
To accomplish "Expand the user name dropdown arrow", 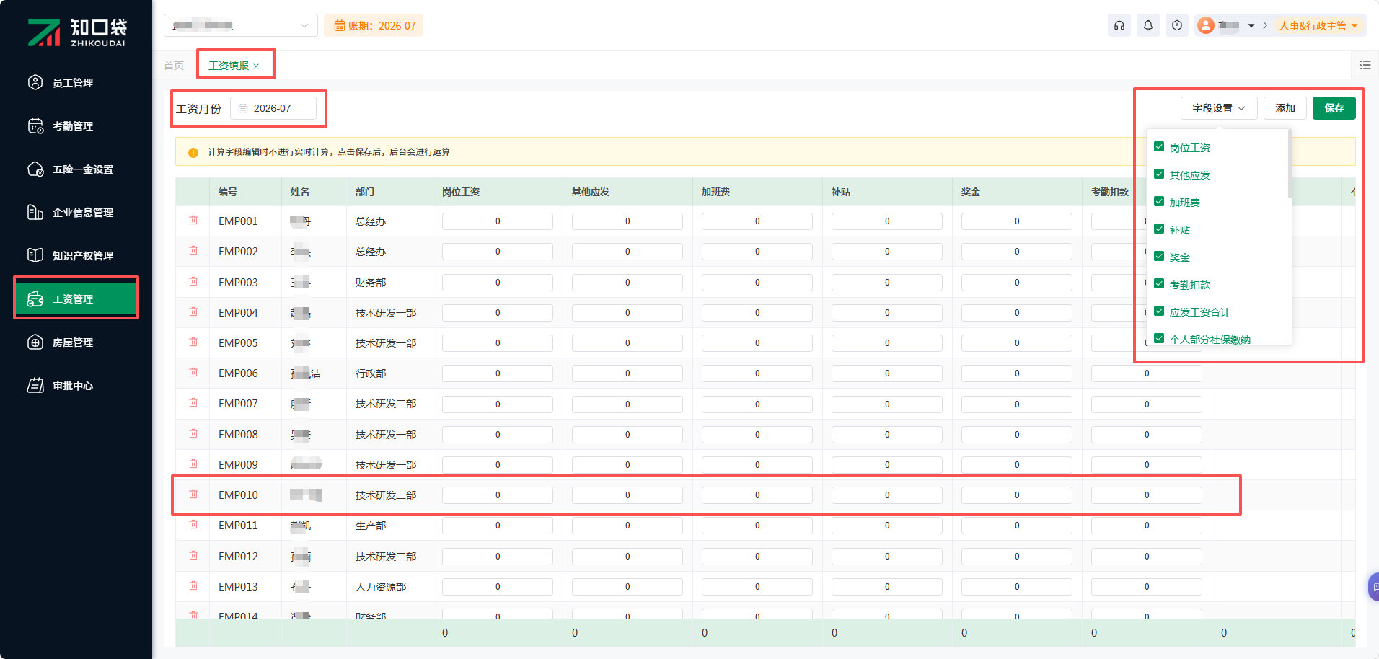I will [1251, 26].
